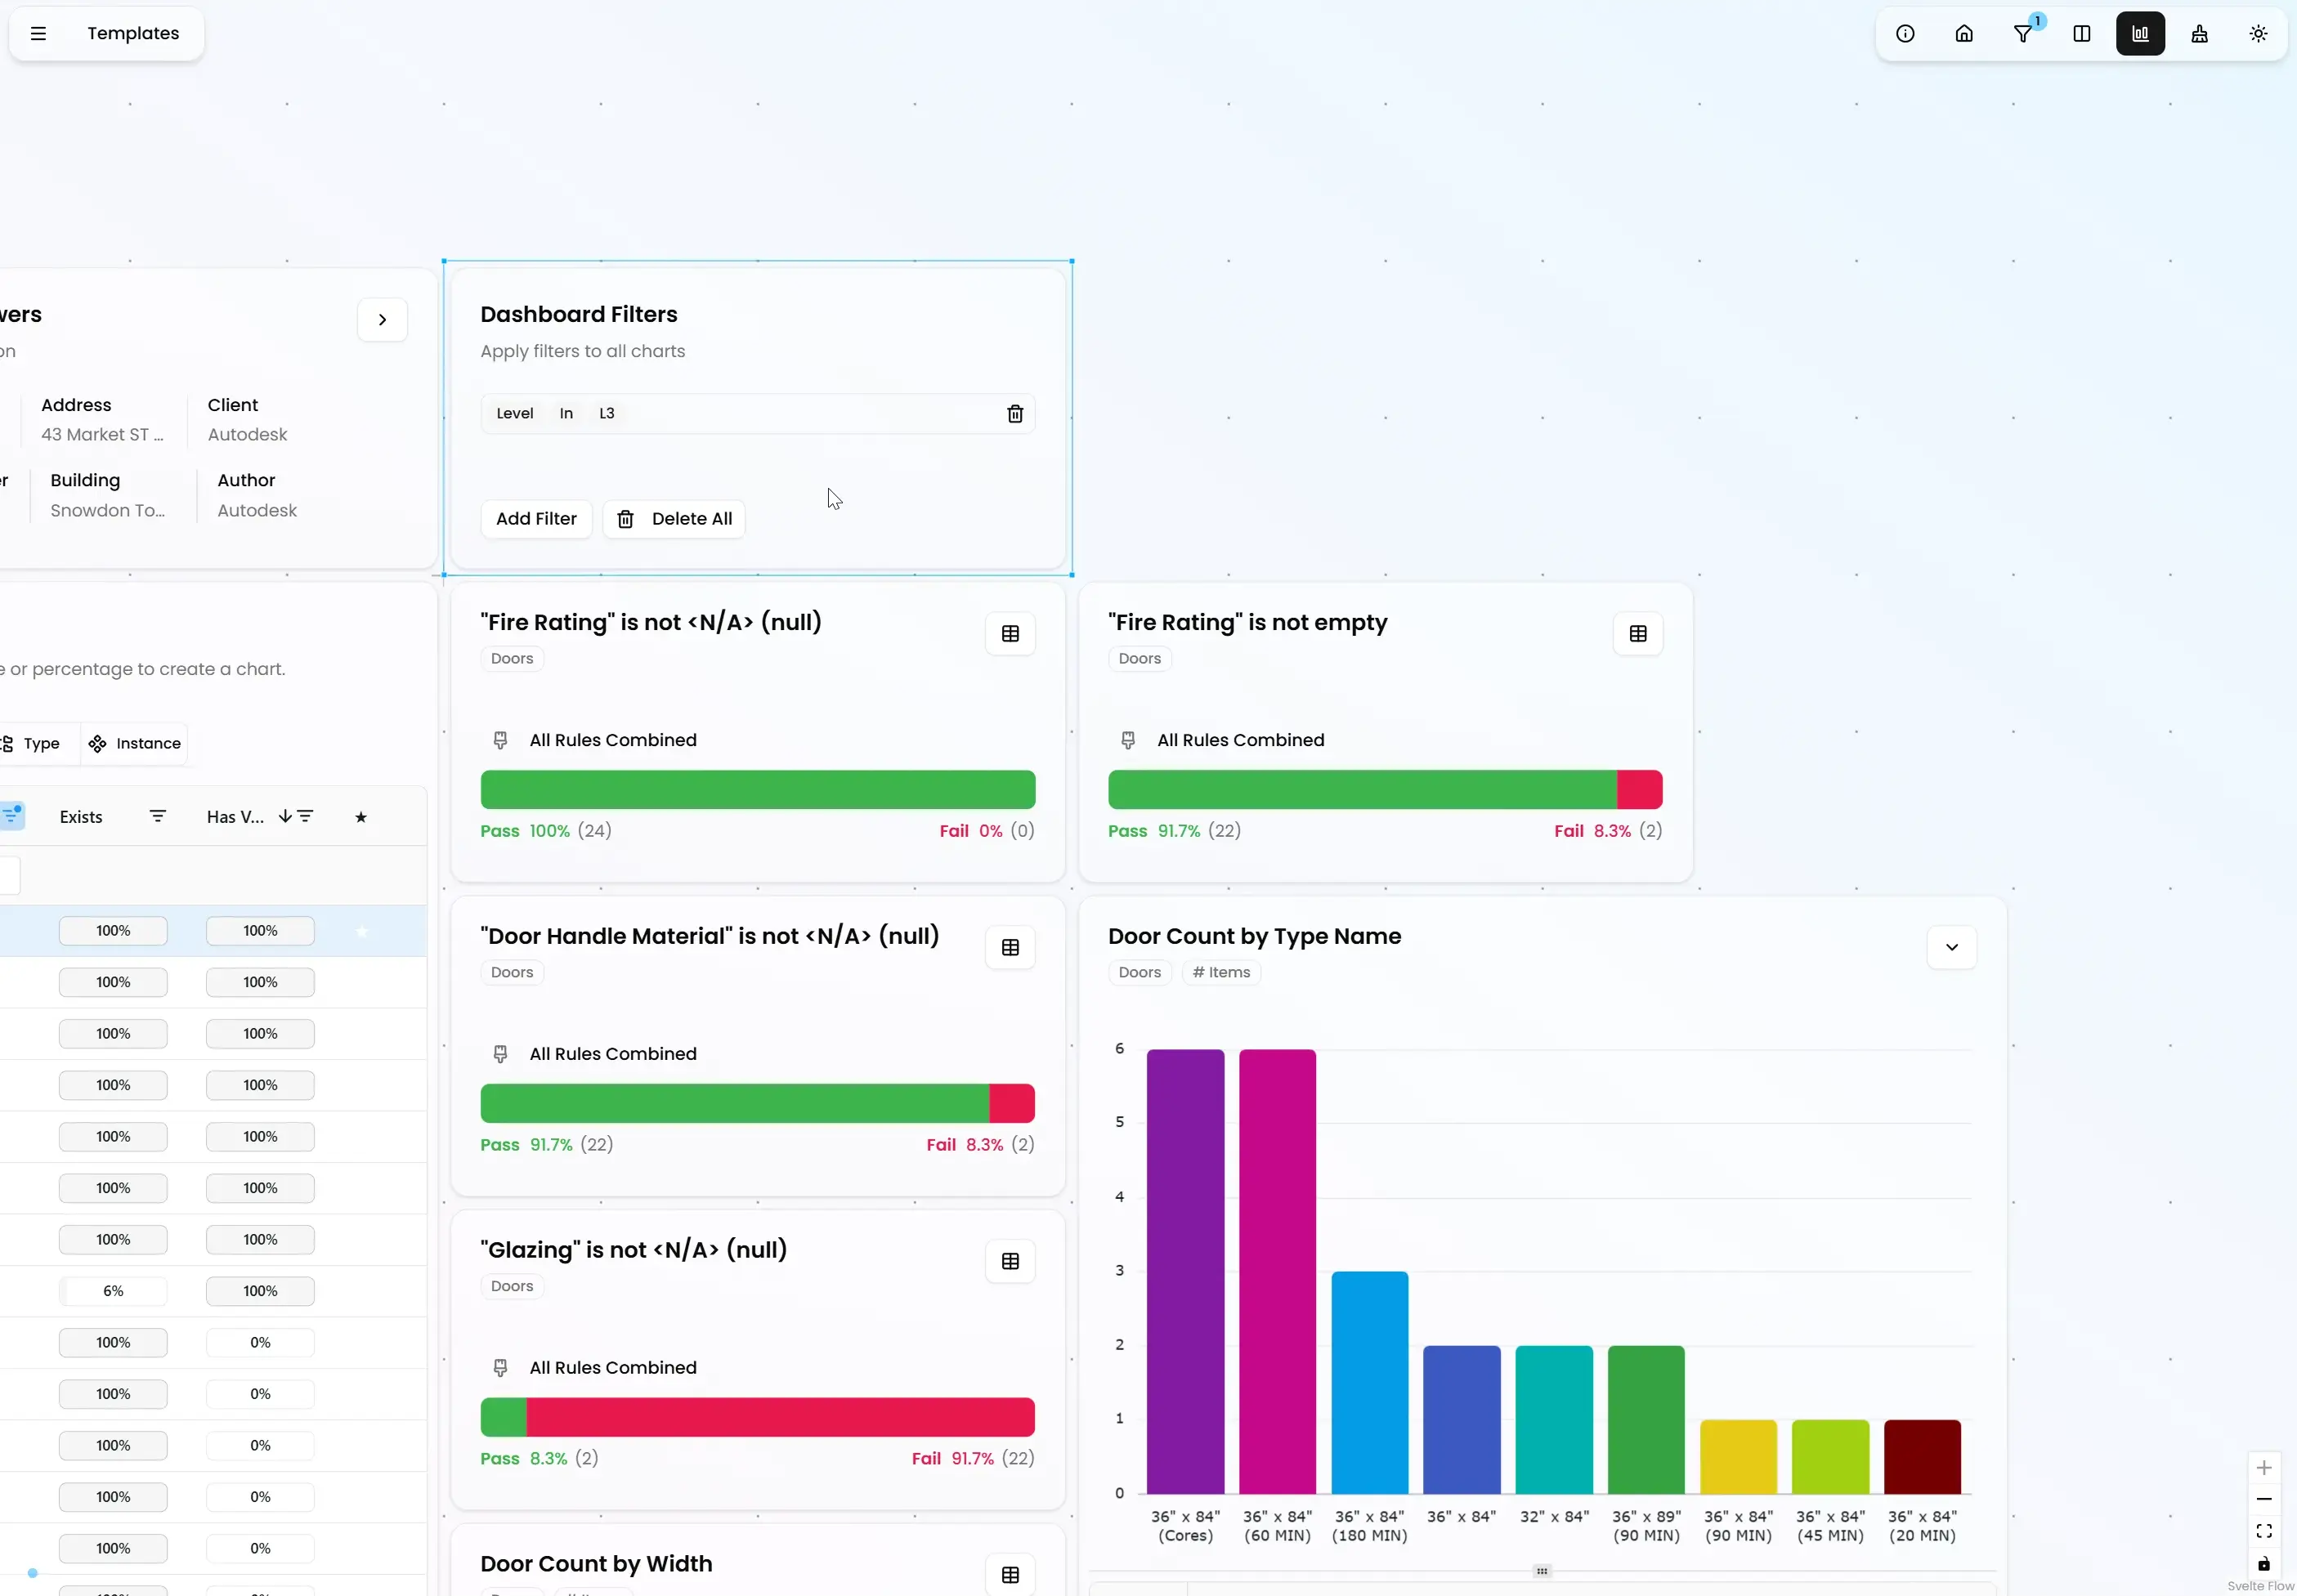
Task: Delete the Level In L3 filter with trash icon
Action: tap(1015, 413)
